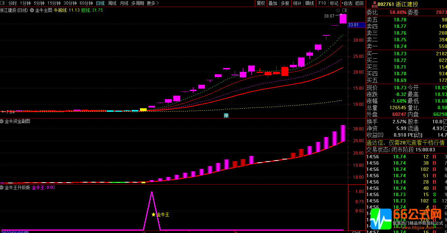Switch to 分时 intraday view
Image resolution: width=447 pixels, height=233 pixels.
click(x=13, y=3)
